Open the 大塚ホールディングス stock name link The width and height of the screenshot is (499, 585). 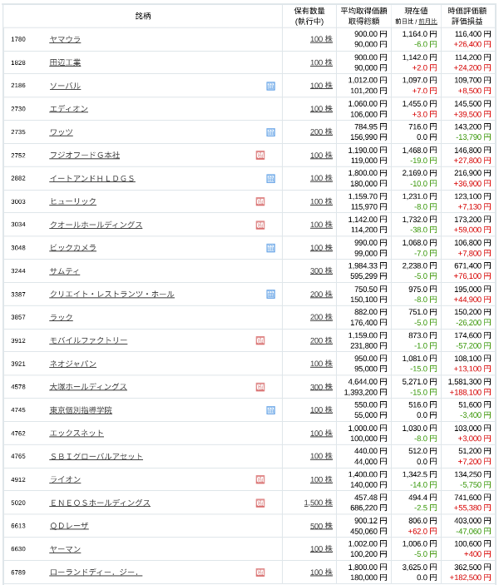(x=88, y=387)
